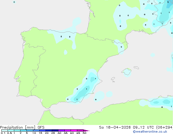Open the weatheronline.co.uk link
Screen dimensions: 173x134
(150, 132)
